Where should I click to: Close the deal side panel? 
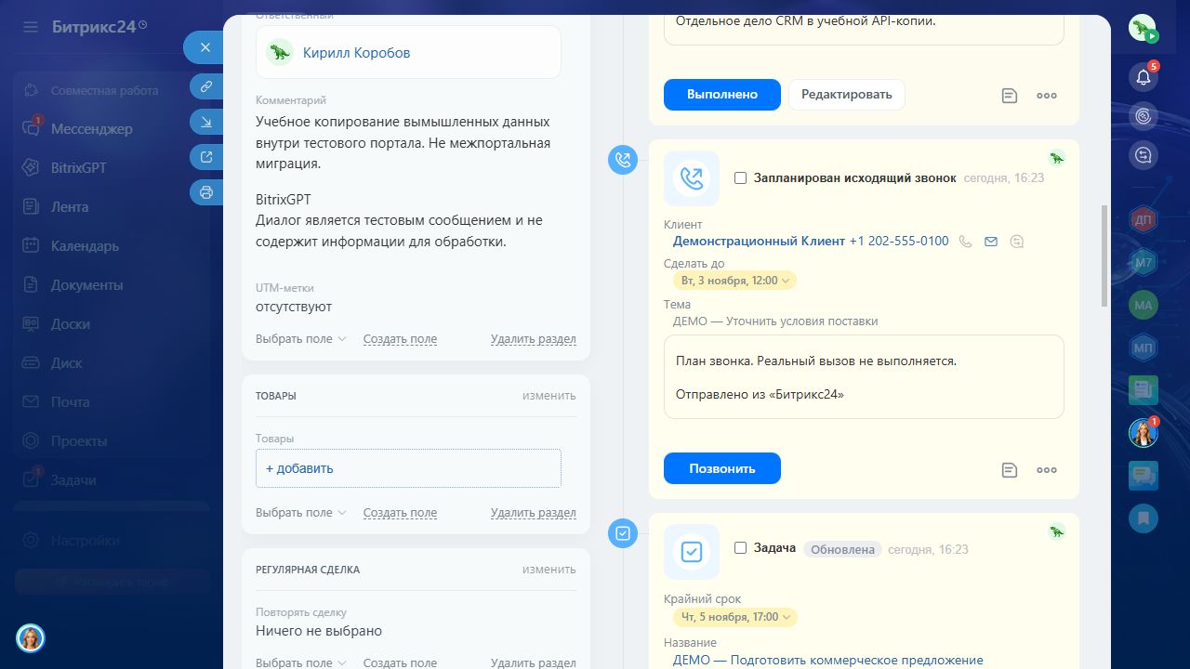coord(205,47)
